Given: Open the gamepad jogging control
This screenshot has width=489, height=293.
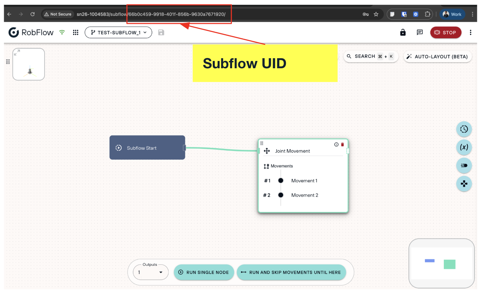Looking at the screenshot, I should pos(464,184).
